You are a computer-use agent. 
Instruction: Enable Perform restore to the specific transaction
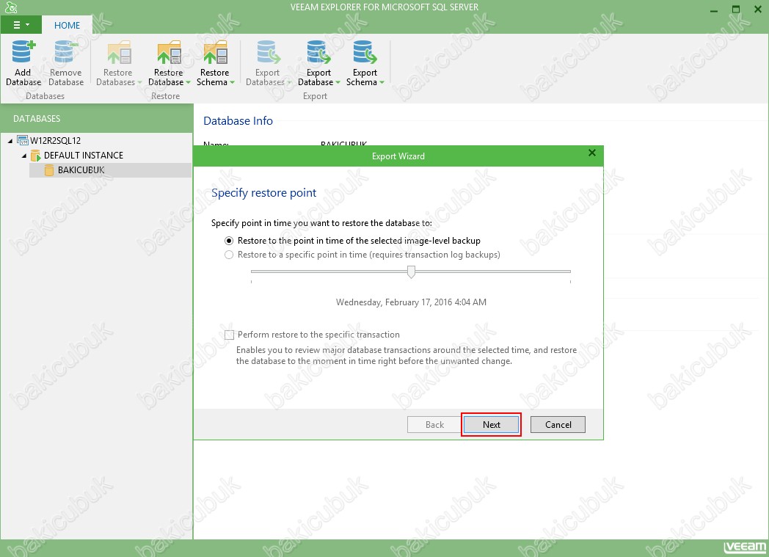pyautogui.click(x=229, y=335)
